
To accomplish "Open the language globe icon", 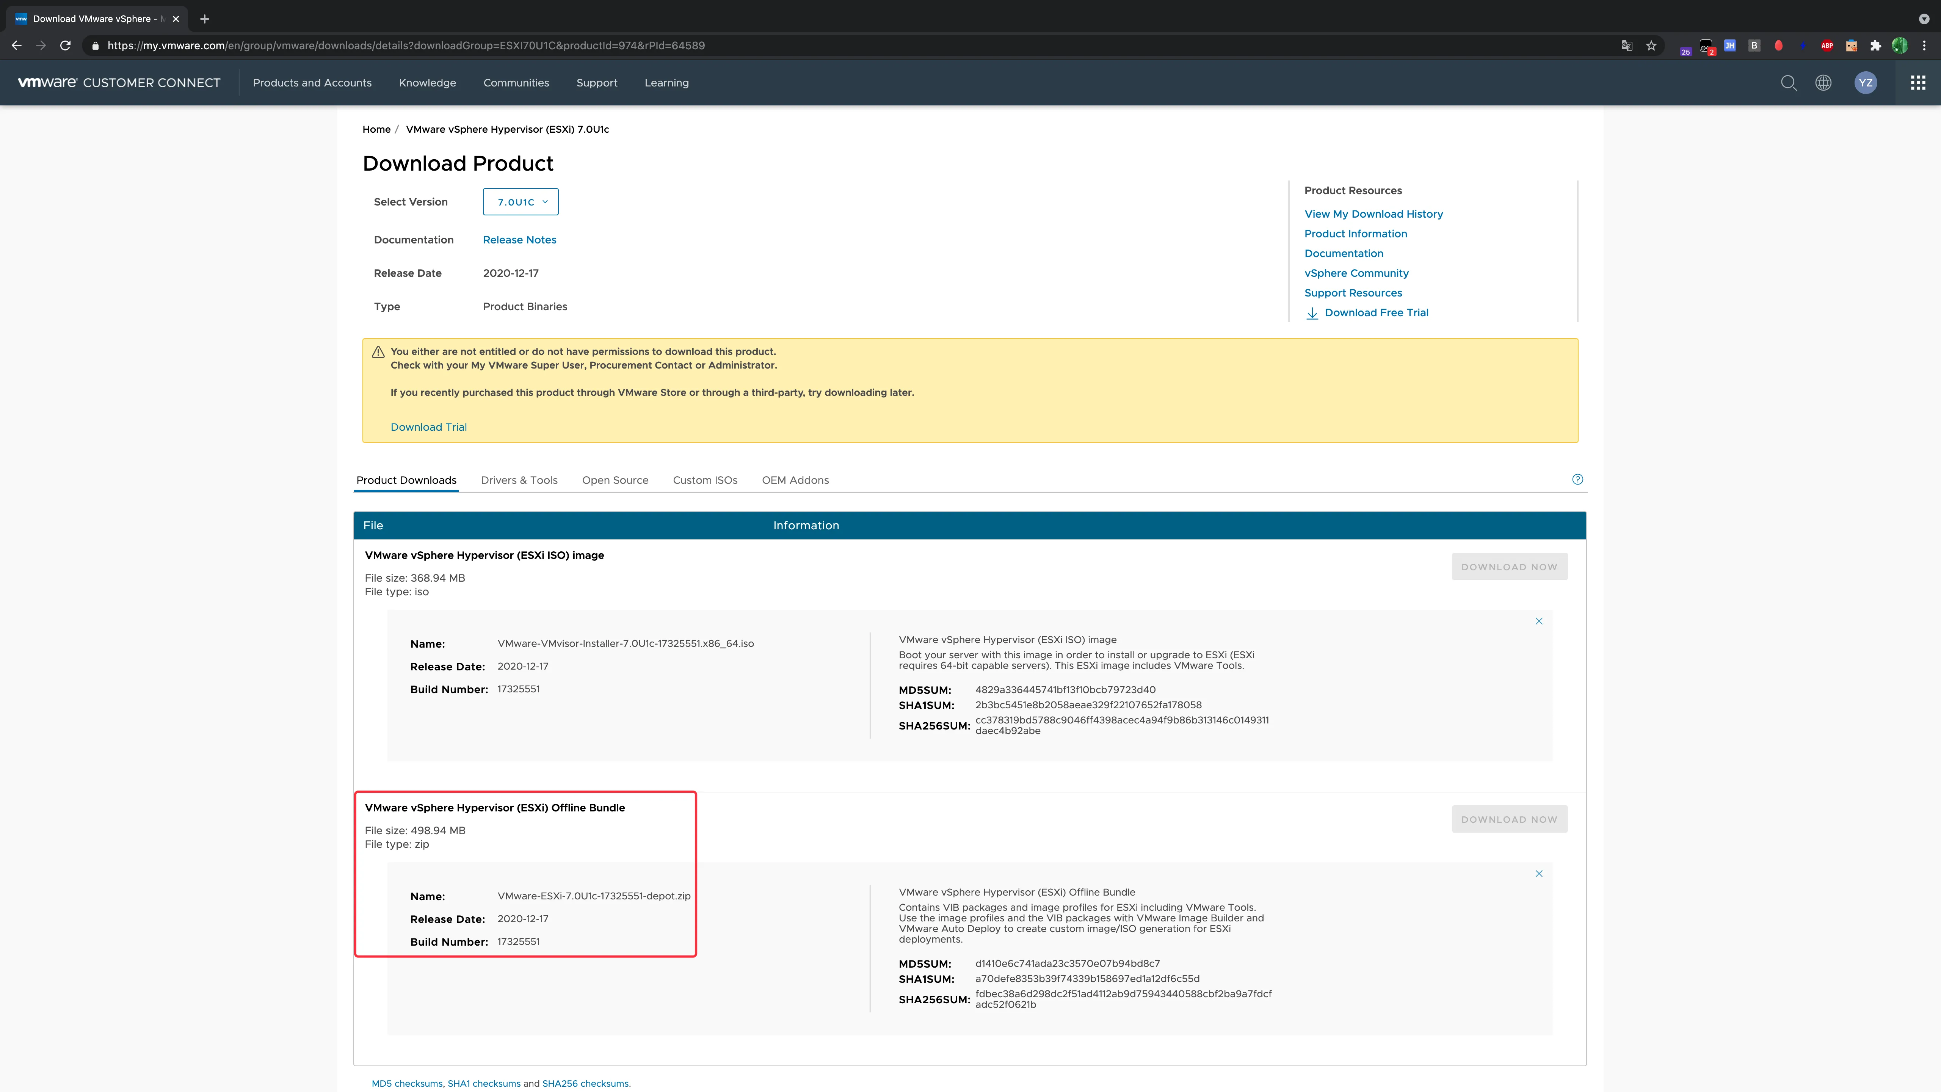I will point(1823,83).
